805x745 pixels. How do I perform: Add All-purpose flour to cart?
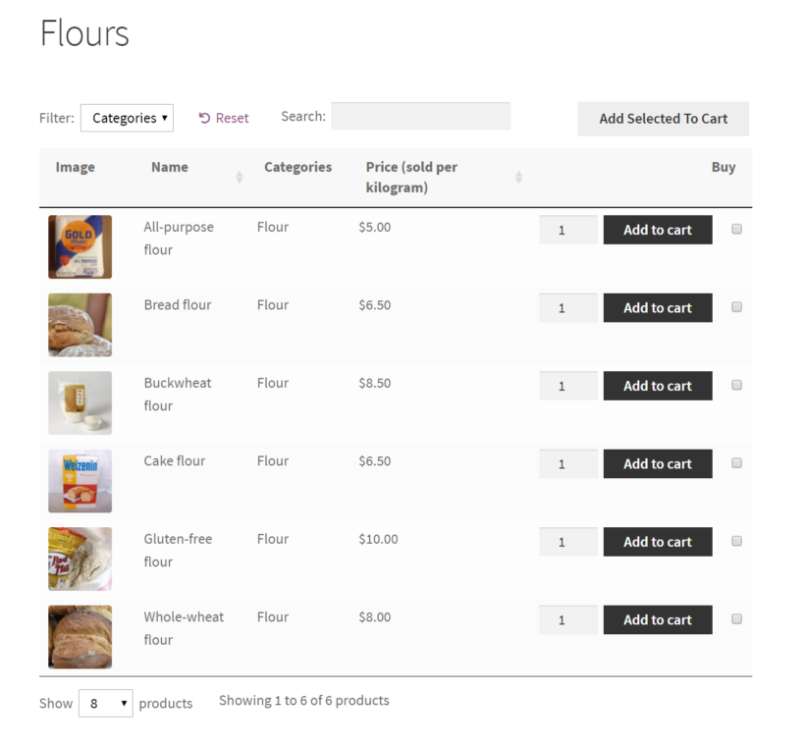click(x=657, y=229)
